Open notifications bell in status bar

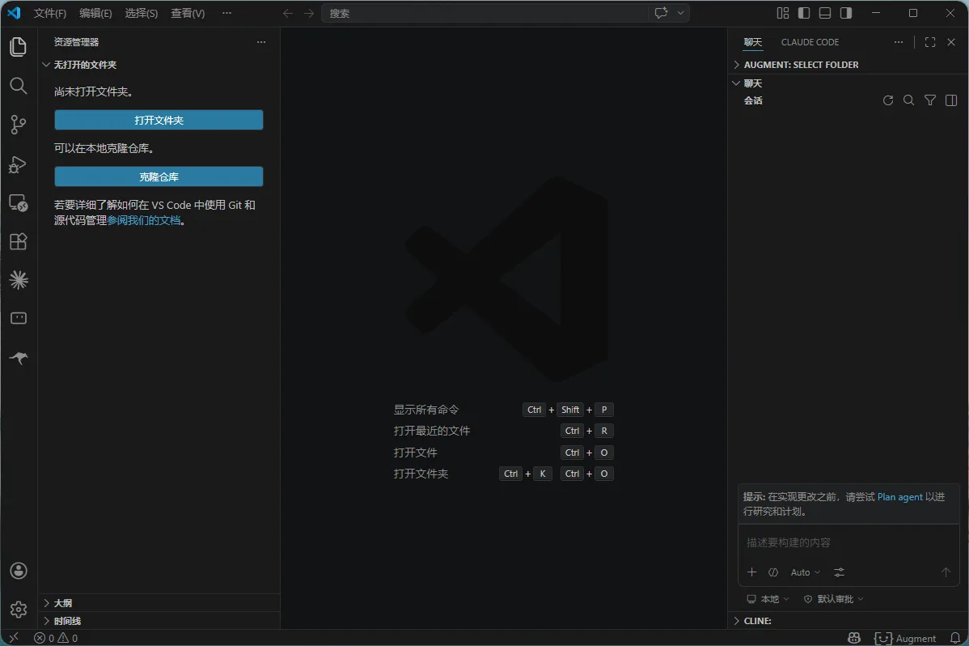point(954,638)
